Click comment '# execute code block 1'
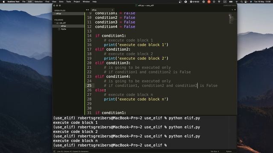This screenshot has height=153, width=273. click(128, 40)
